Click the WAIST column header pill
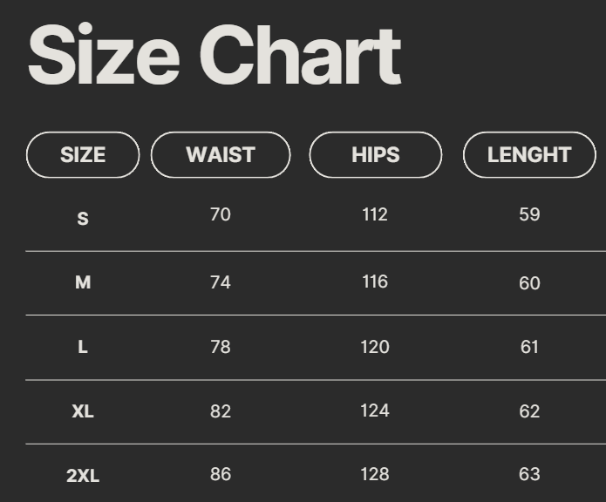The height and width of the screenshot is (502, 606). [x=221, y=155]
